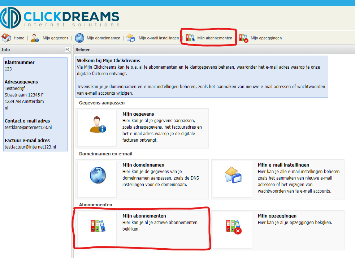The width and height of the screenshot is (355, 258).
Task: Click the binders icon for Mijn abonnementen in toolbar
Action: [x=190, y=38]
